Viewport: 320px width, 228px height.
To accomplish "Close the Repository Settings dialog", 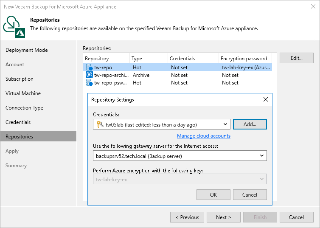I will pos(266,100).
